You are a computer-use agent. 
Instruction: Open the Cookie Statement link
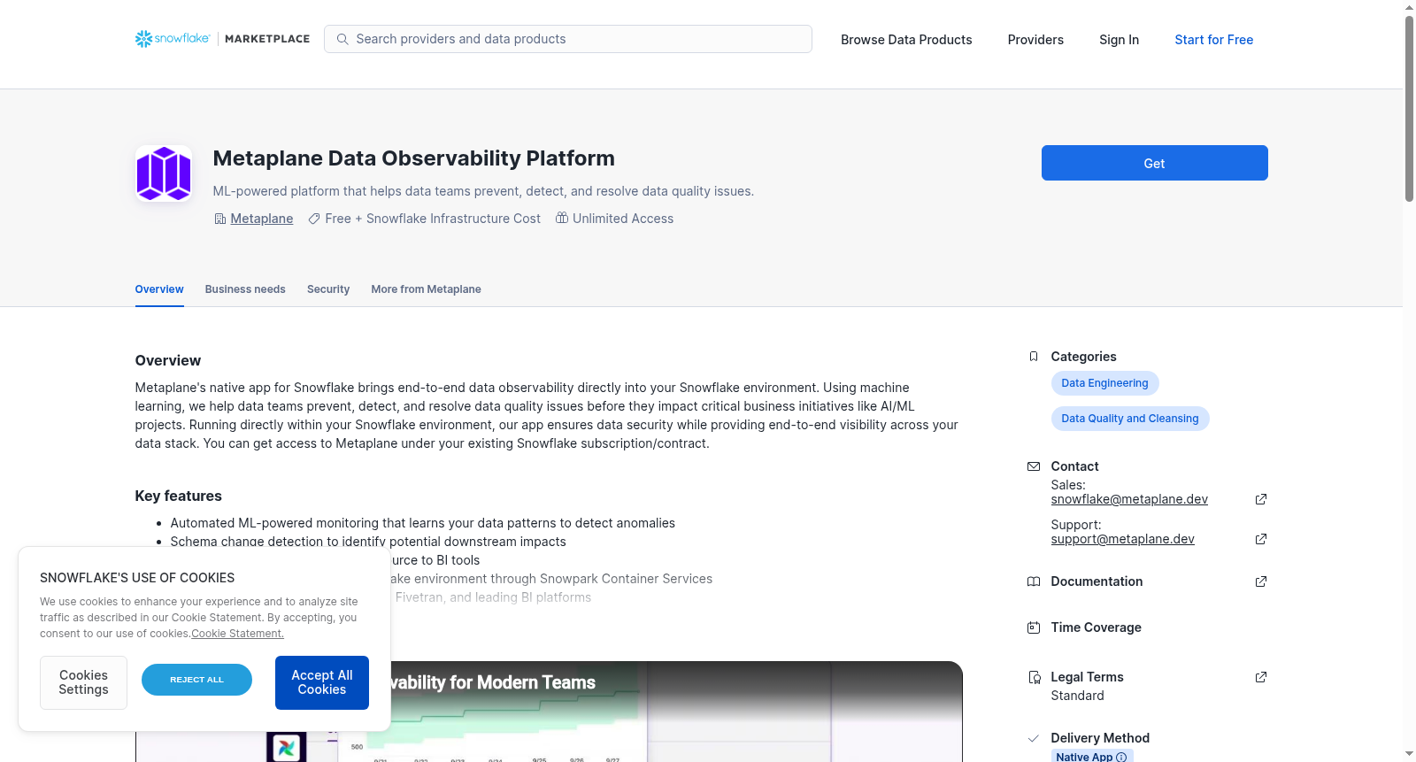pyautogui.click(x=238, y=634)
